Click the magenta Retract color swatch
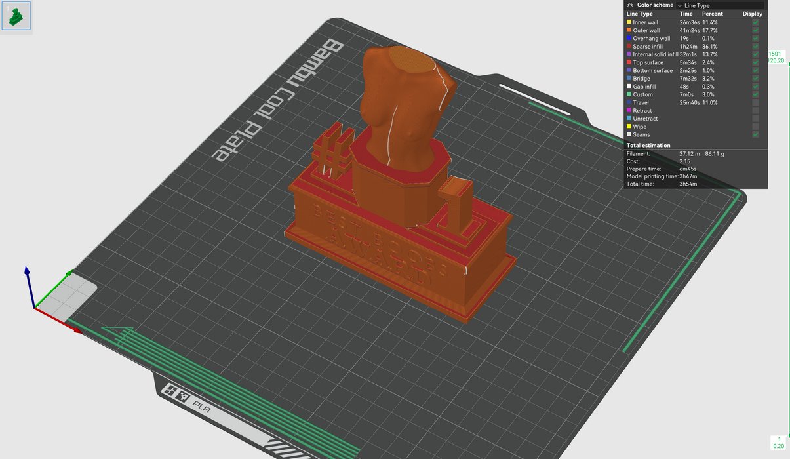 (629, 111)
